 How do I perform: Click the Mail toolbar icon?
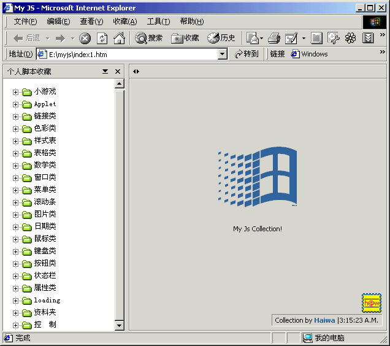(x=253, y=38)
